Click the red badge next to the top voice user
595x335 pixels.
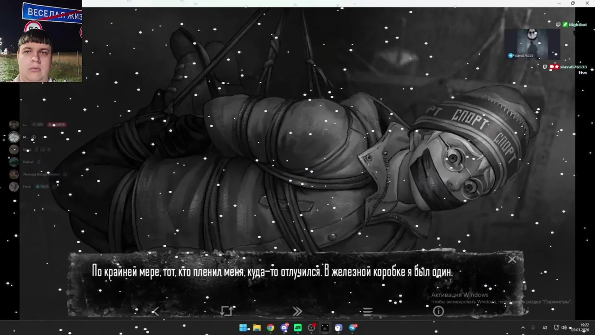(57, 125)
